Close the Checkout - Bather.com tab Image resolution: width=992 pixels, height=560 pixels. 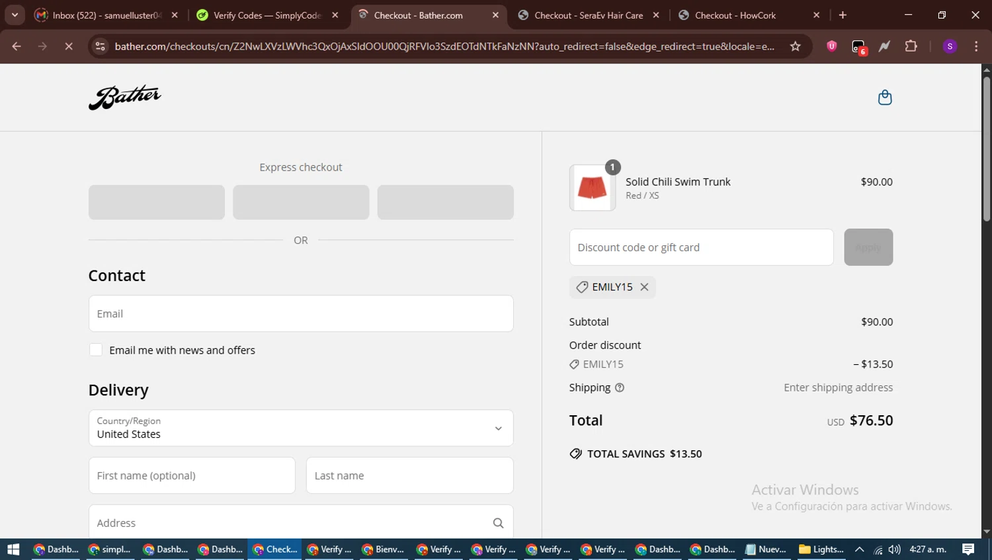click(495, 15)
